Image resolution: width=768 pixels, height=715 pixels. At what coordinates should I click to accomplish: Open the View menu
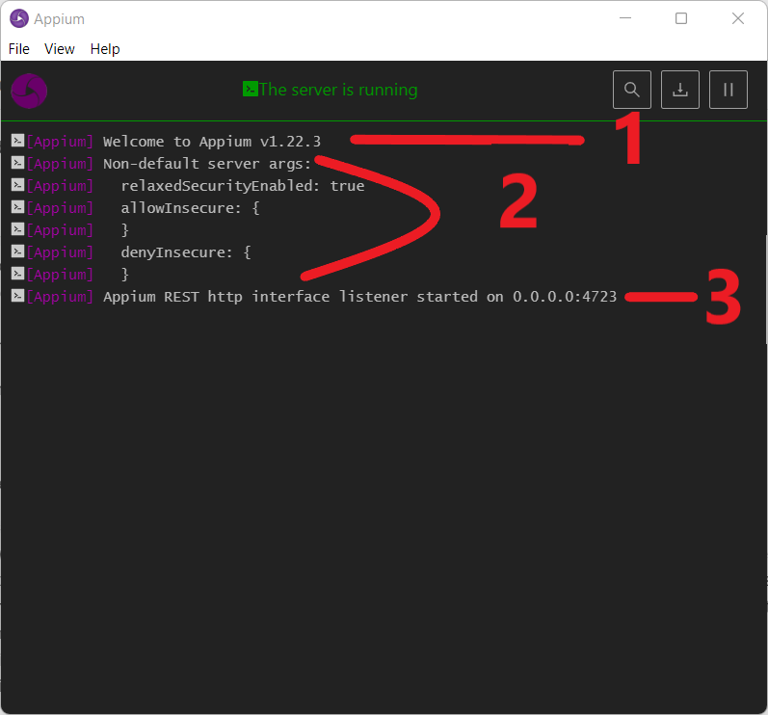point(60,49)
